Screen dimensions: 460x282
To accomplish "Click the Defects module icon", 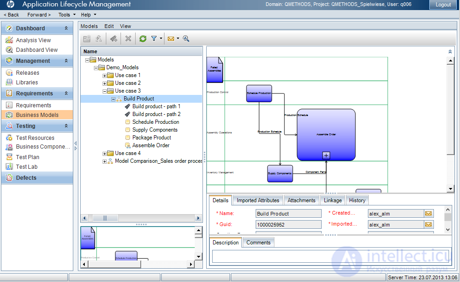I will point(9,178).
